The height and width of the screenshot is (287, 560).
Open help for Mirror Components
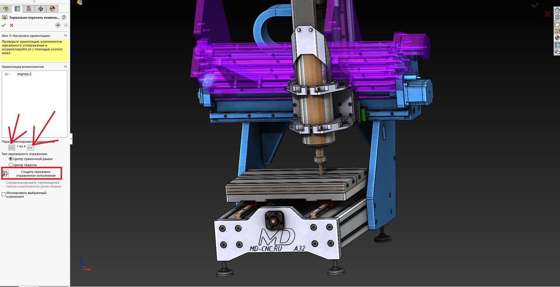64,17
